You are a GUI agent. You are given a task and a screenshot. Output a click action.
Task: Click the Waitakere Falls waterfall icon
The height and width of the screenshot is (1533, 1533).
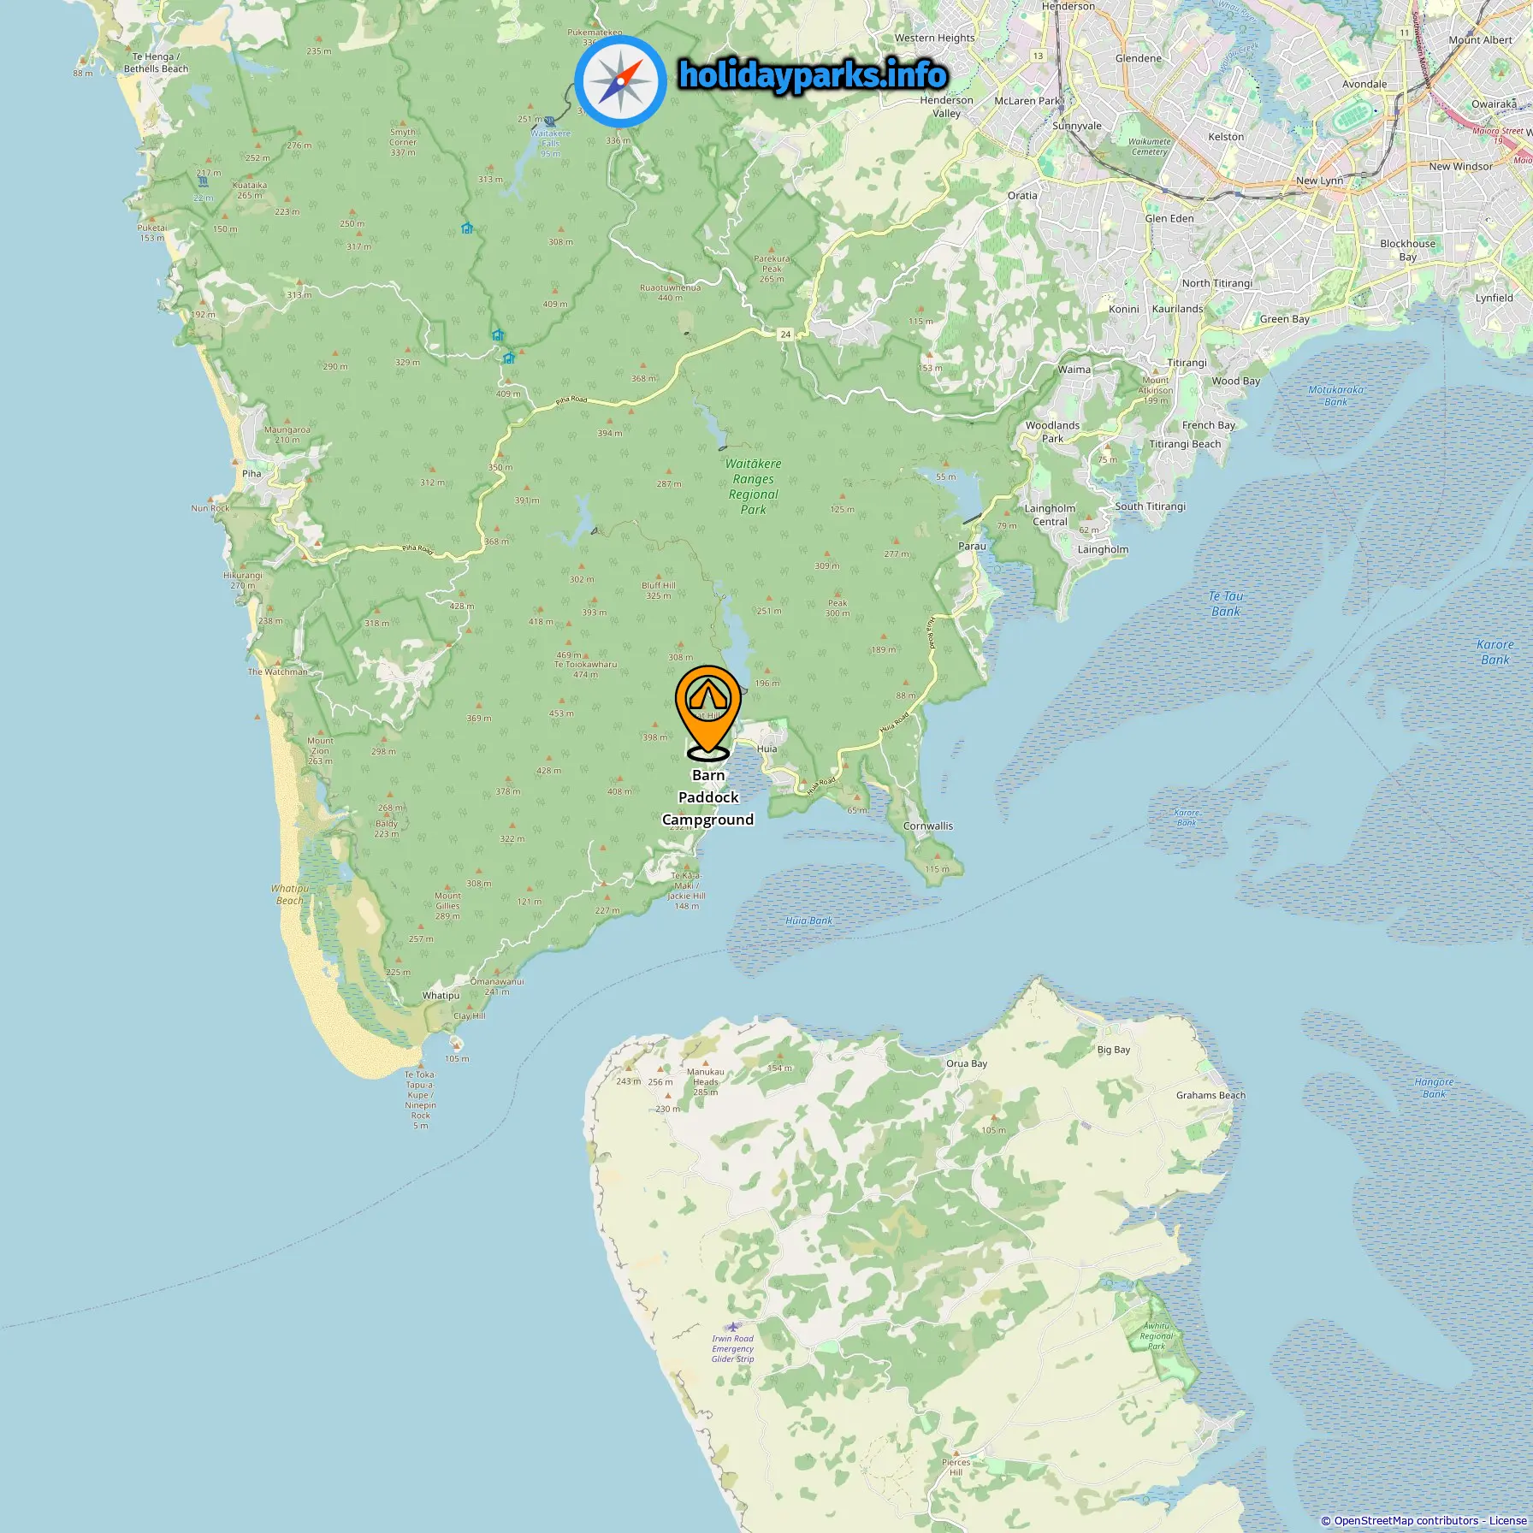click(x=549, y=122)
